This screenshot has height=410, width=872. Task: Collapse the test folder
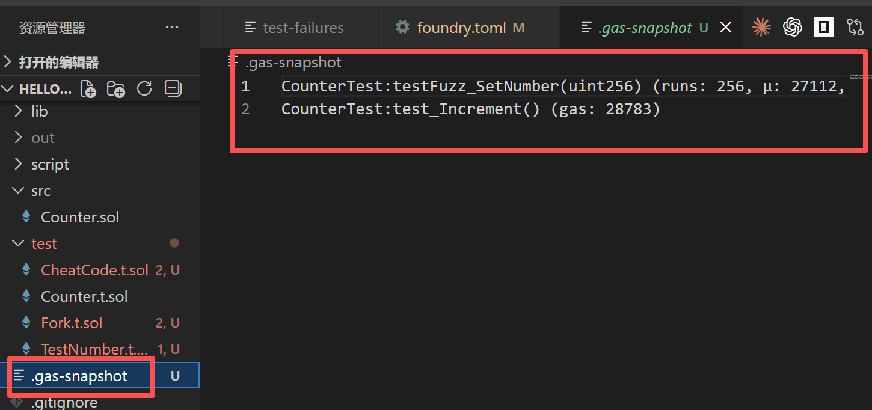click(43, 244)
